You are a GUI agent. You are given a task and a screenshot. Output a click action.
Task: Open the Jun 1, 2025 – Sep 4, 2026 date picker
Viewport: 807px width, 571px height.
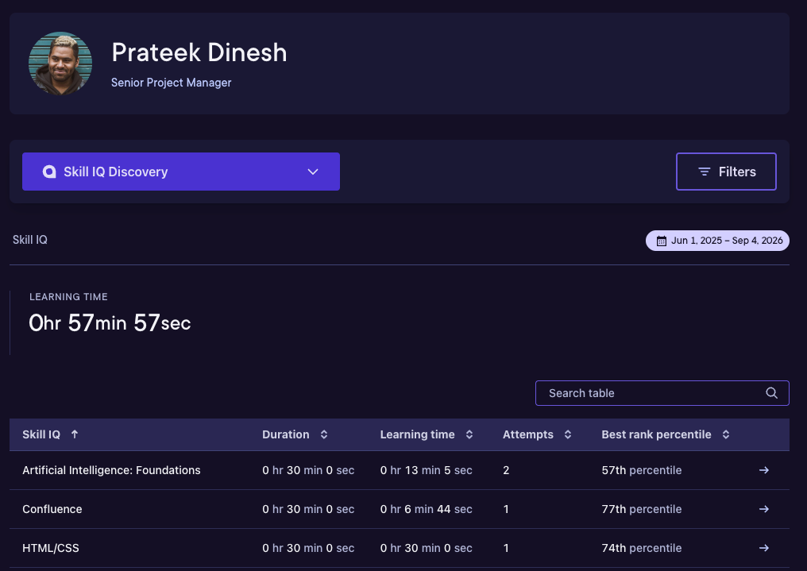pyautogui.click(x=717, y=241)
